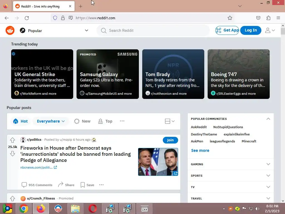285x214 pixels.
Task: Open the card view layout dropdown
Action: [170, 121]
